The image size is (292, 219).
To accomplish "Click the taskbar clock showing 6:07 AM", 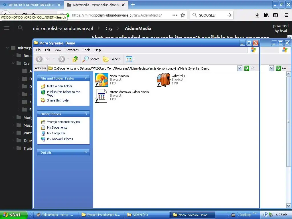I will pyautogui.click(x=281, y=215).
